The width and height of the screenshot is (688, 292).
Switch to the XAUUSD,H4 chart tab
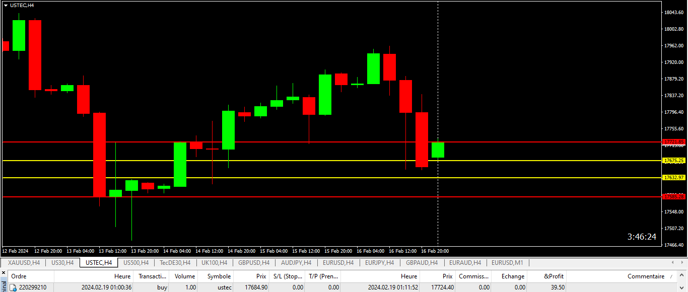click(x=24, y=263)
